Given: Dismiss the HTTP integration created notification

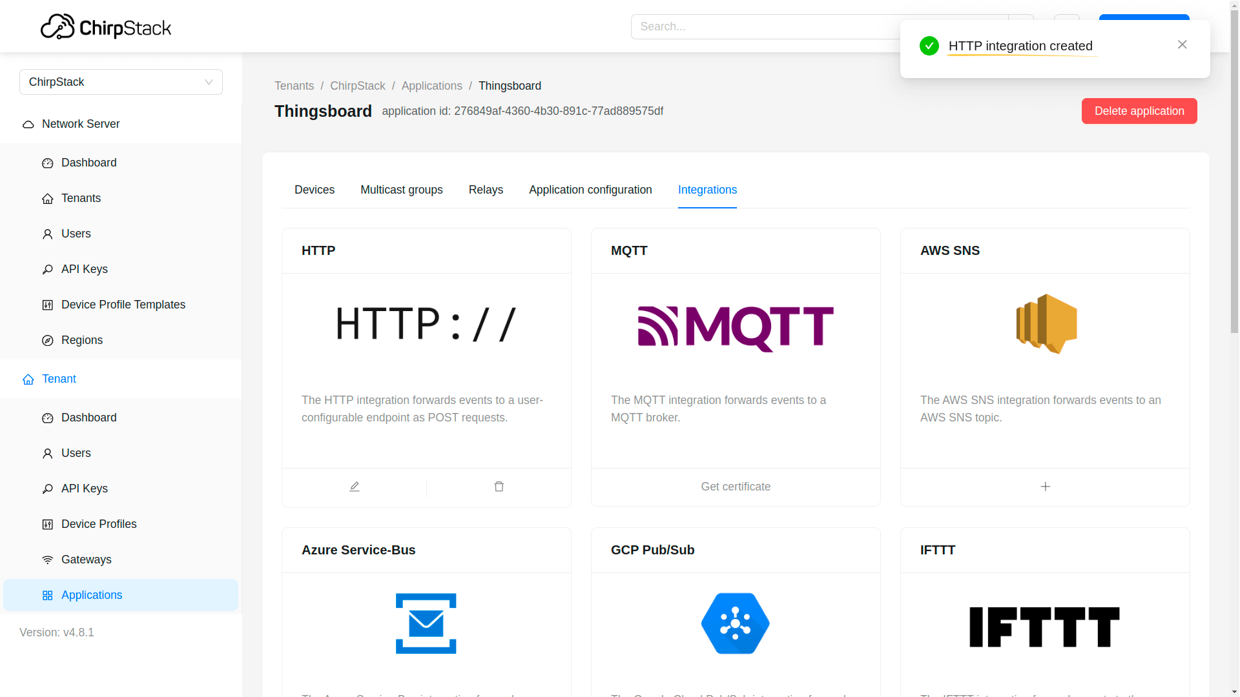Looking at the screenshot, I should pyautogui.click(x=1182, y=45).
